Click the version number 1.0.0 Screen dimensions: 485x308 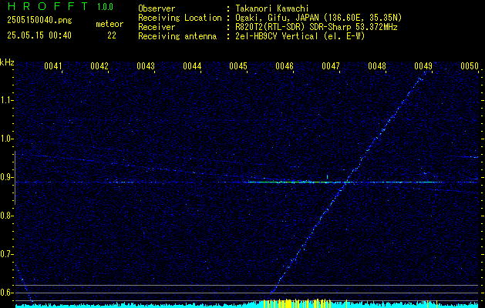point(105,6)
